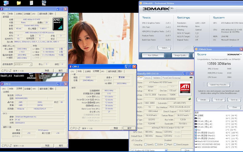Image resolution: width=243 pixels, height=152 pixels.
Task: Click the 3DMark Score window title icon
Action: (196, 49)
